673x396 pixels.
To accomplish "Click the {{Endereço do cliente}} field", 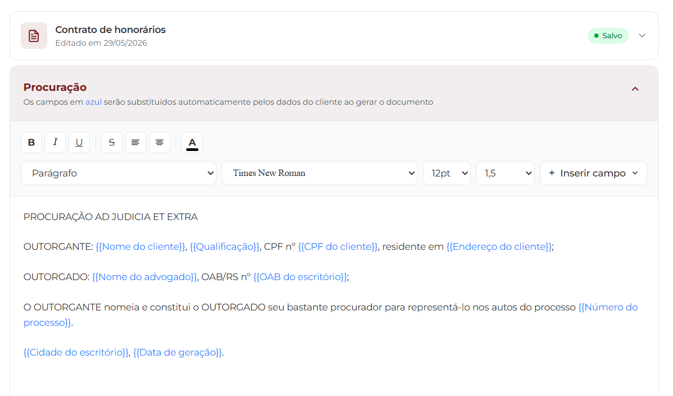I will (499, 247).
